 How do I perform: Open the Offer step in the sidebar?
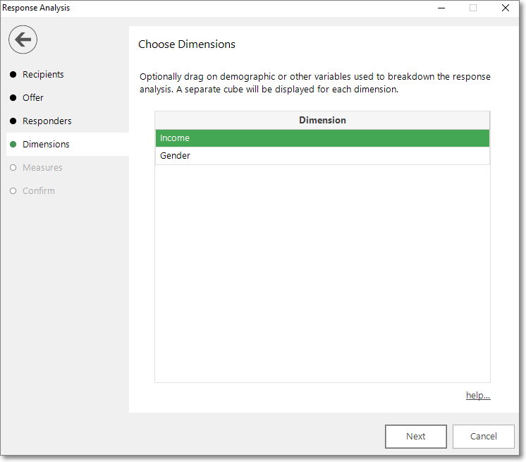pyautogui.click(x=33, y=97)
